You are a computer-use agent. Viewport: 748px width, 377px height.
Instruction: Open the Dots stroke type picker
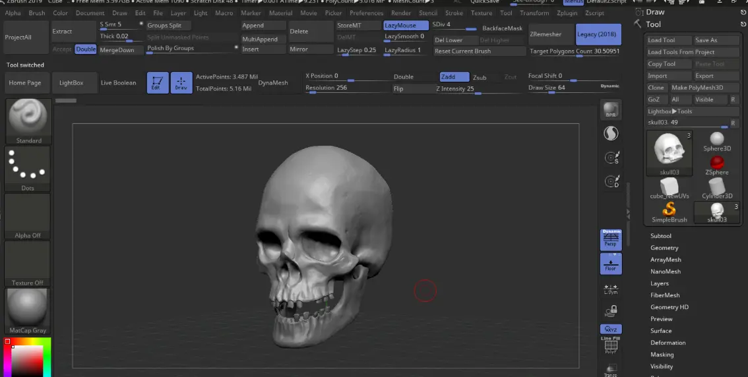[28, 169]
